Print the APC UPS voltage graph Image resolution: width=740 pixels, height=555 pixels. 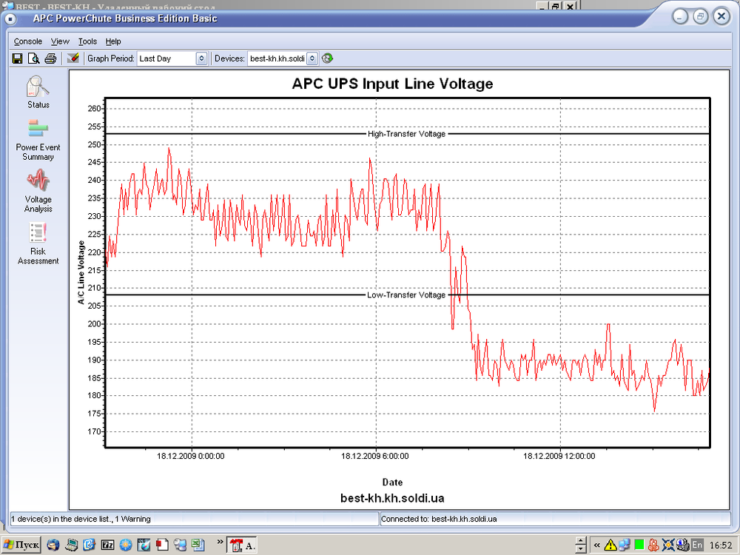click(50, 58)
